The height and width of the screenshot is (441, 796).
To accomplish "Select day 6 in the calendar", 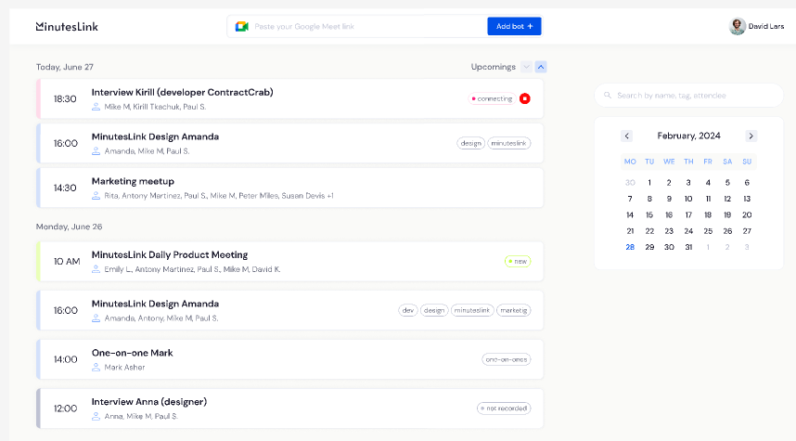I will click(x=747, y=182).
